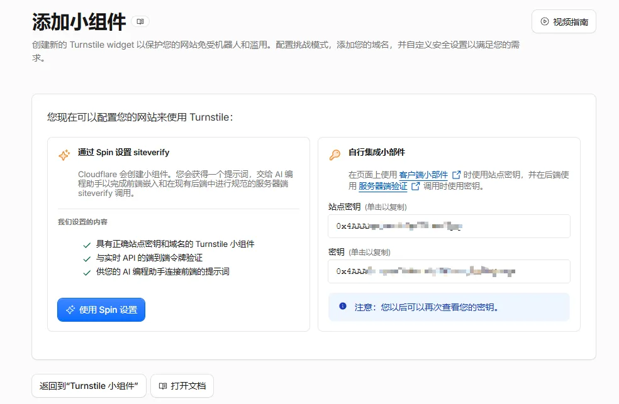Click the 添加小组件 page title
Screen dimensions: 619x404
tap(79, 22)
